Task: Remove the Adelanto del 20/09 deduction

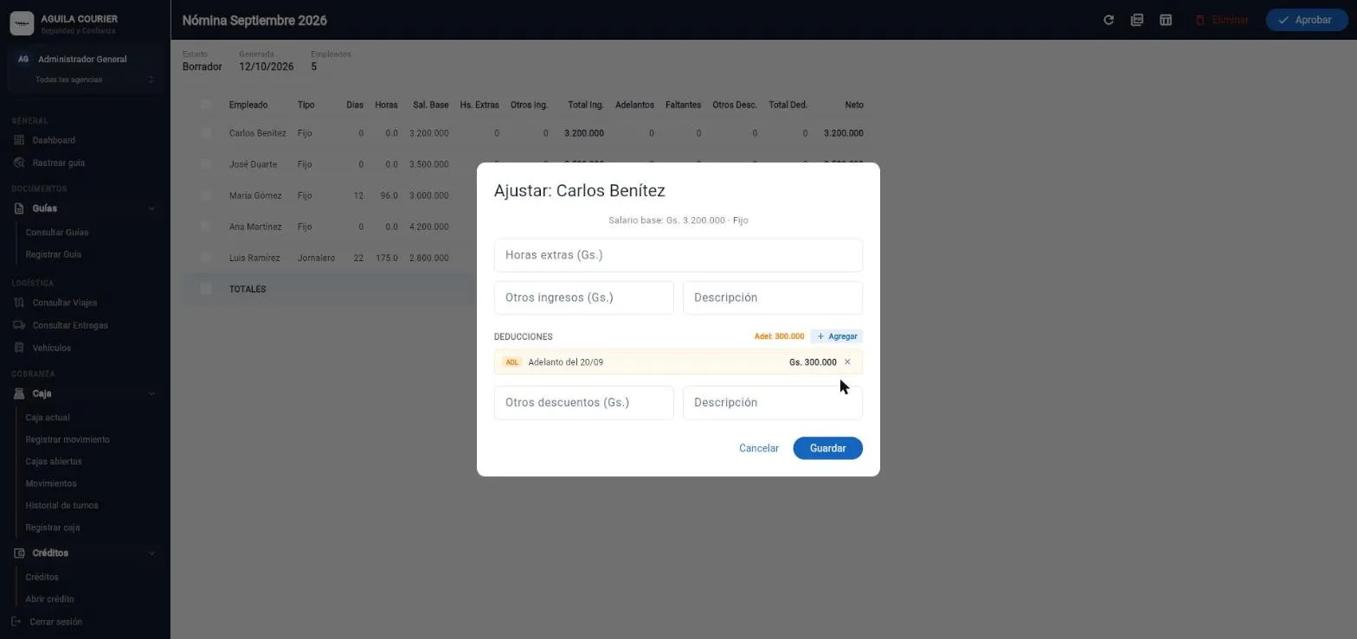Action: 847,362
